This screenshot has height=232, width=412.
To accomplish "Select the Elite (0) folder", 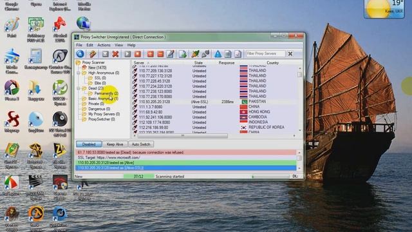I will pyautogui.click(x=100, y=83).
